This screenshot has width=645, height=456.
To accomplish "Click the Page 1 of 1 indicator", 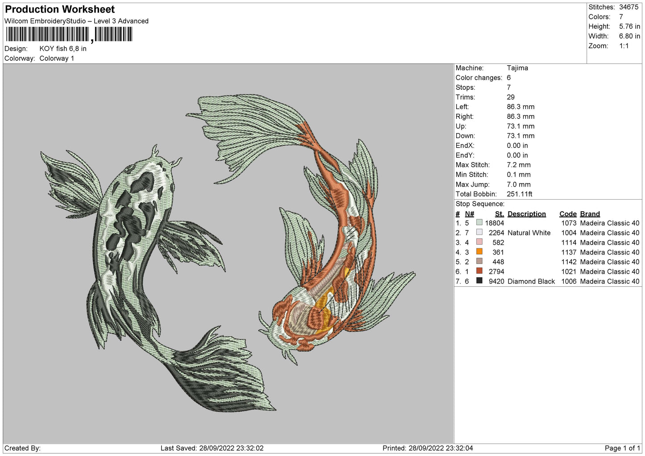I will pos(622,448).
